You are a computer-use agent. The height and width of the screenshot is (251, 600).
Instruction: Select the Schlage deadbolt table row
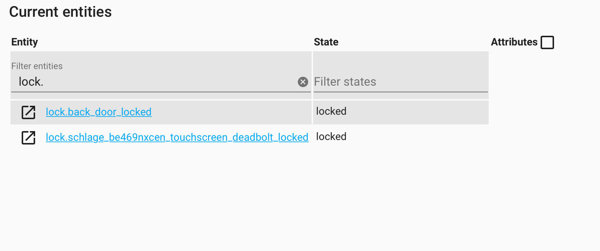click(x=250, y=137)
